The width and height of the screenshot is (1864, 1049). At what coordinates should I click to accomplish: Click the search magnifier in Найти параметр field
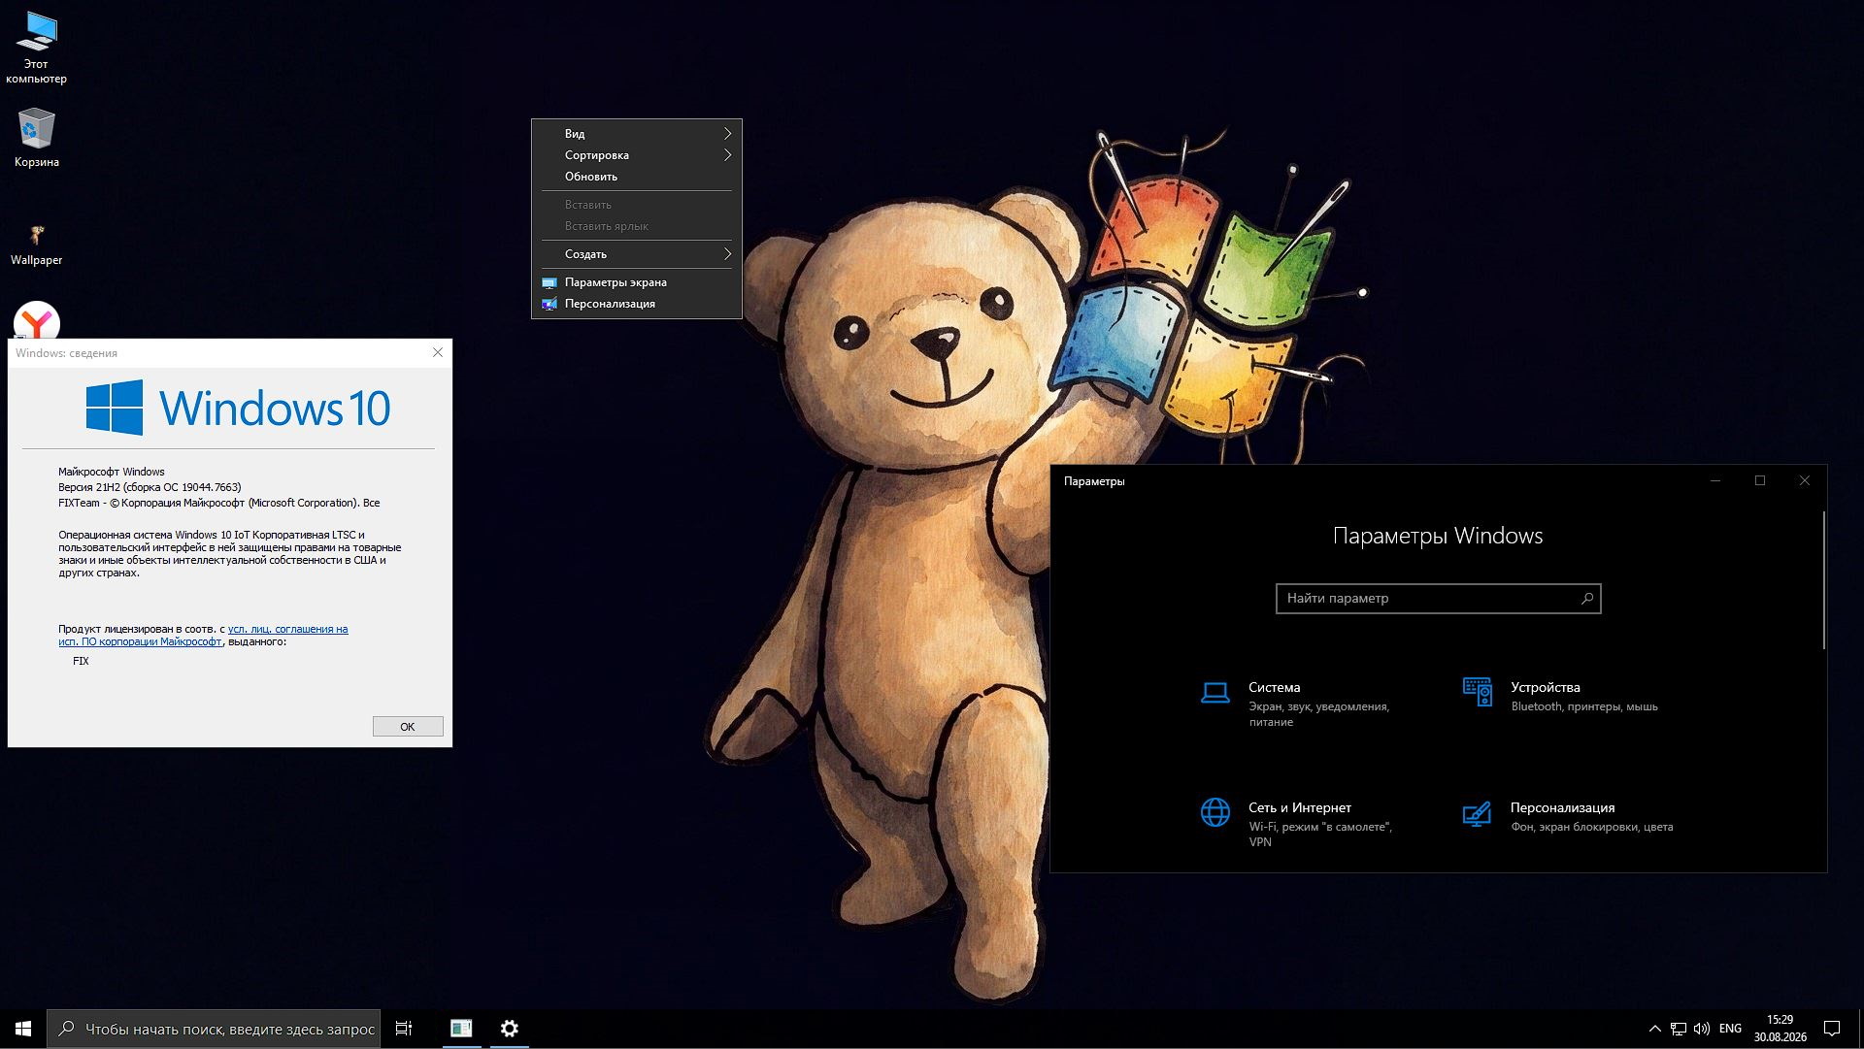(x=1587, y=599)
